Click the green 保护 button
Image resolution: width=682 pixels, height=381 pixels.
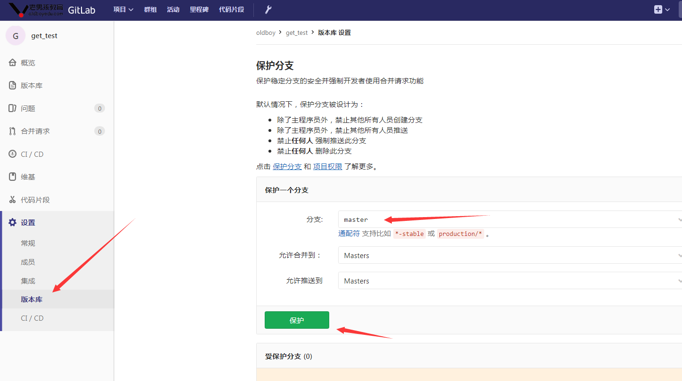tap(297, 320)
